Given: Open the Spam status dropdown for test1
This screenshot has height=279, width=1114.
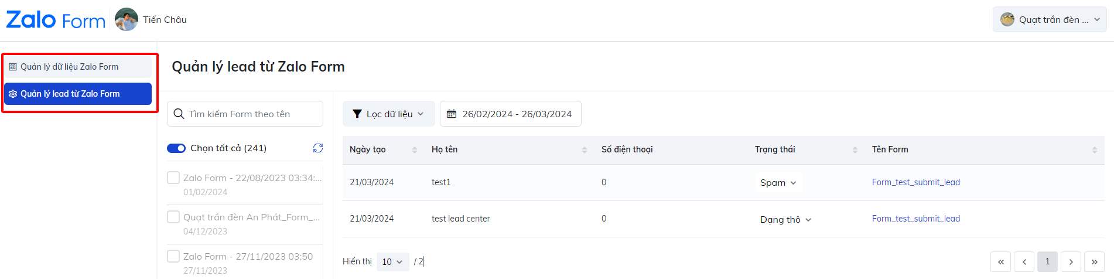Looking at the screenshot, I should (x=778, y=183).
